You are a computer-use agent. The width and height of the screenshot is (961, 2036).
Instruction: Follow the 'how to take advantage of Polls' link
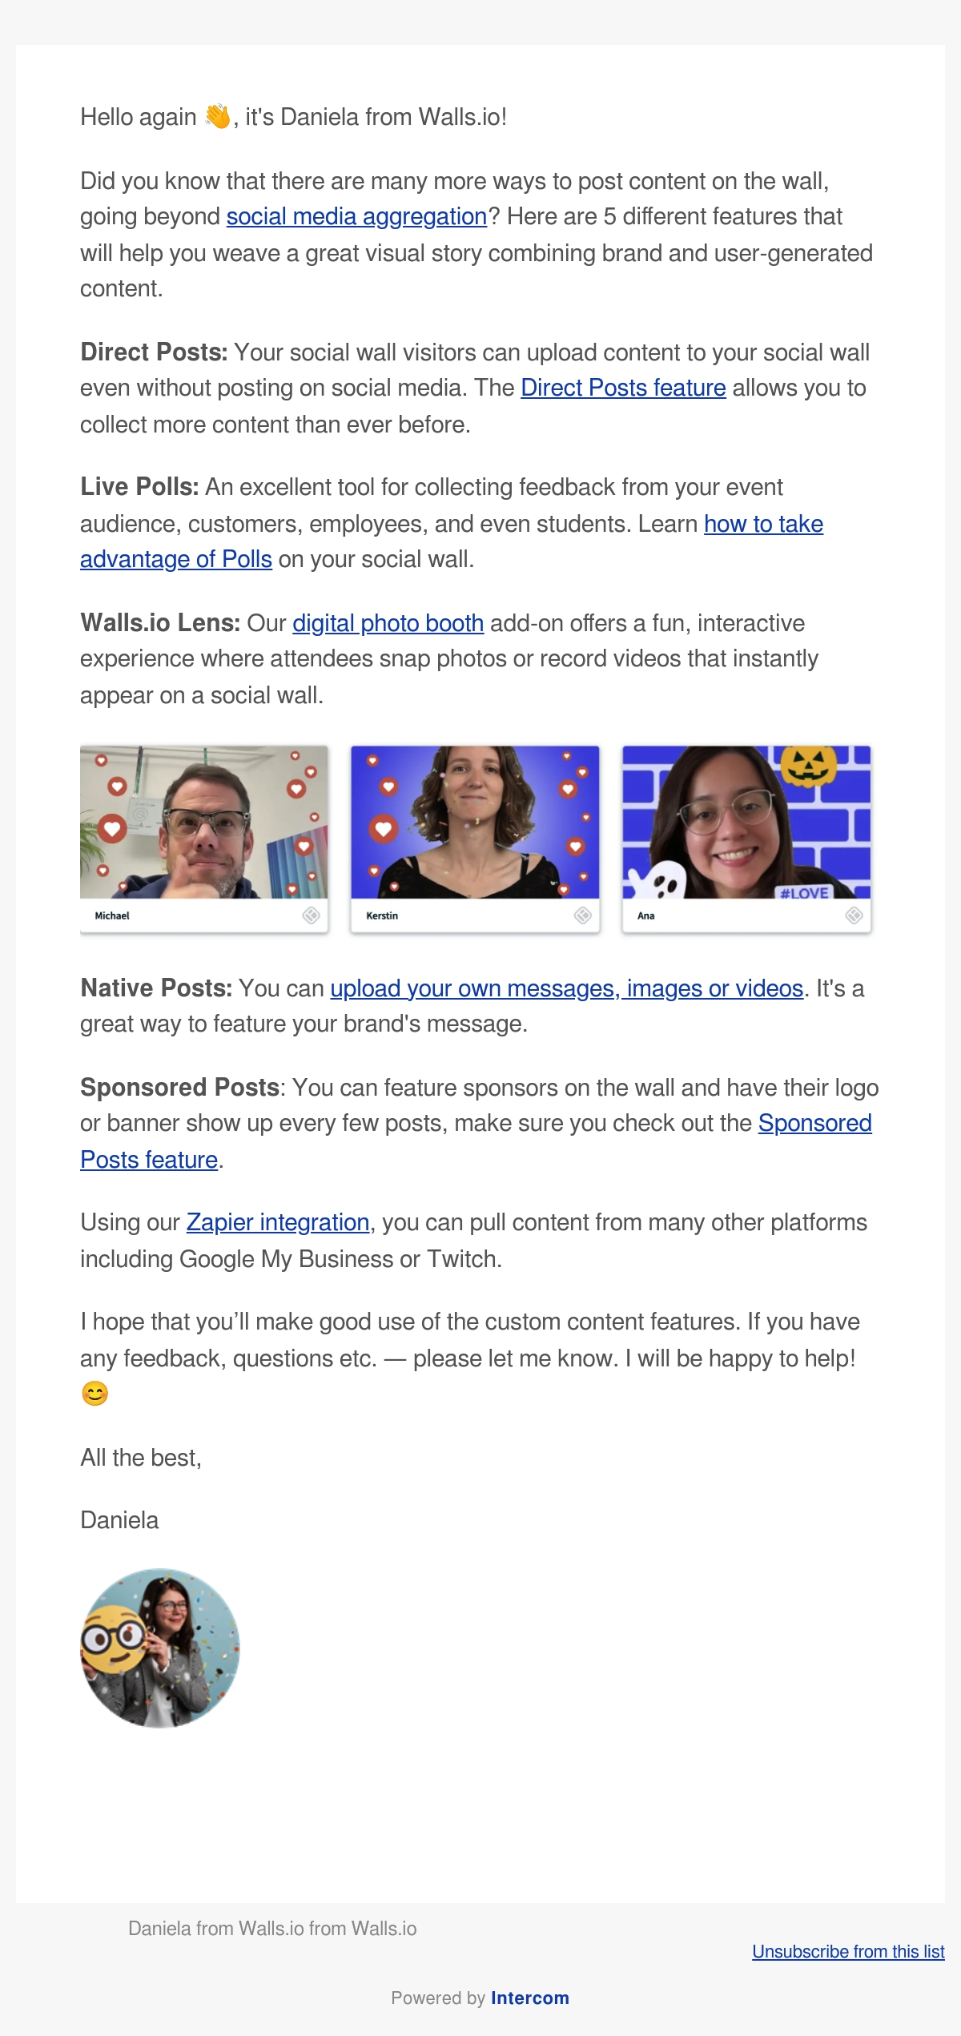(763, 524)
